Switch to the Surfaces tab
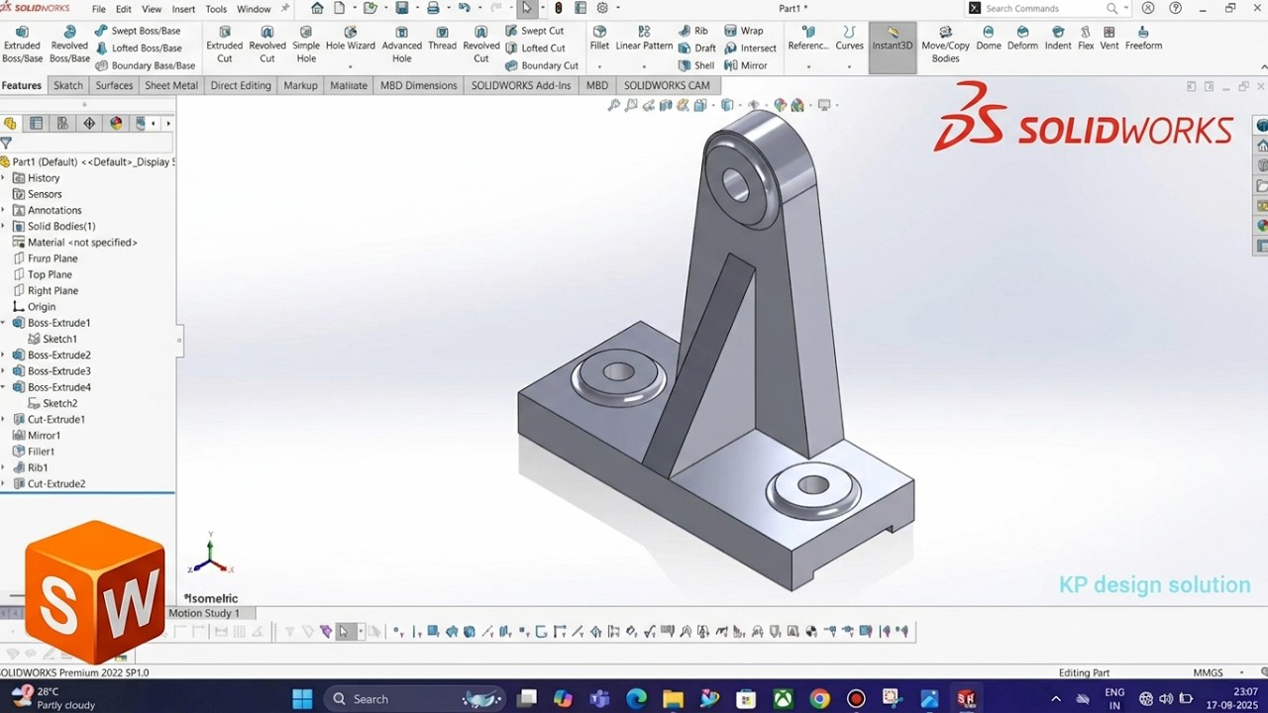 114,85
